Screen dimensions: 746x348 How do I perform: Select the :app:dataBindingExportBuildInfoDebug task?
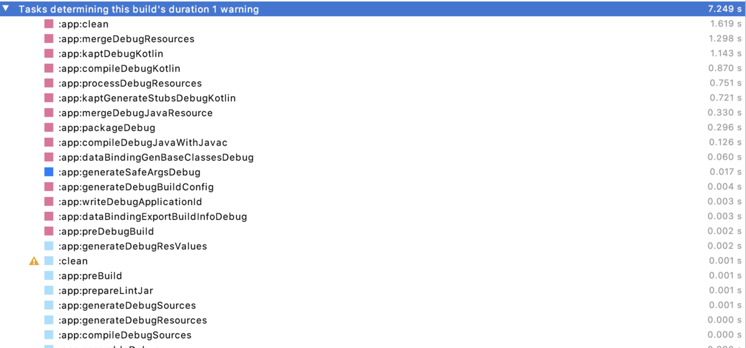coord(373,217)
